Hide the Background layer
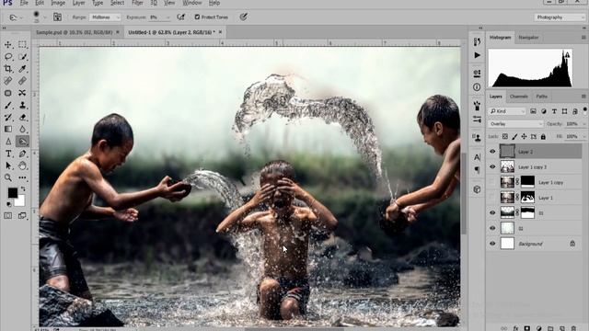This screenshot has width=589, height=331. click(x=492, y=244)
